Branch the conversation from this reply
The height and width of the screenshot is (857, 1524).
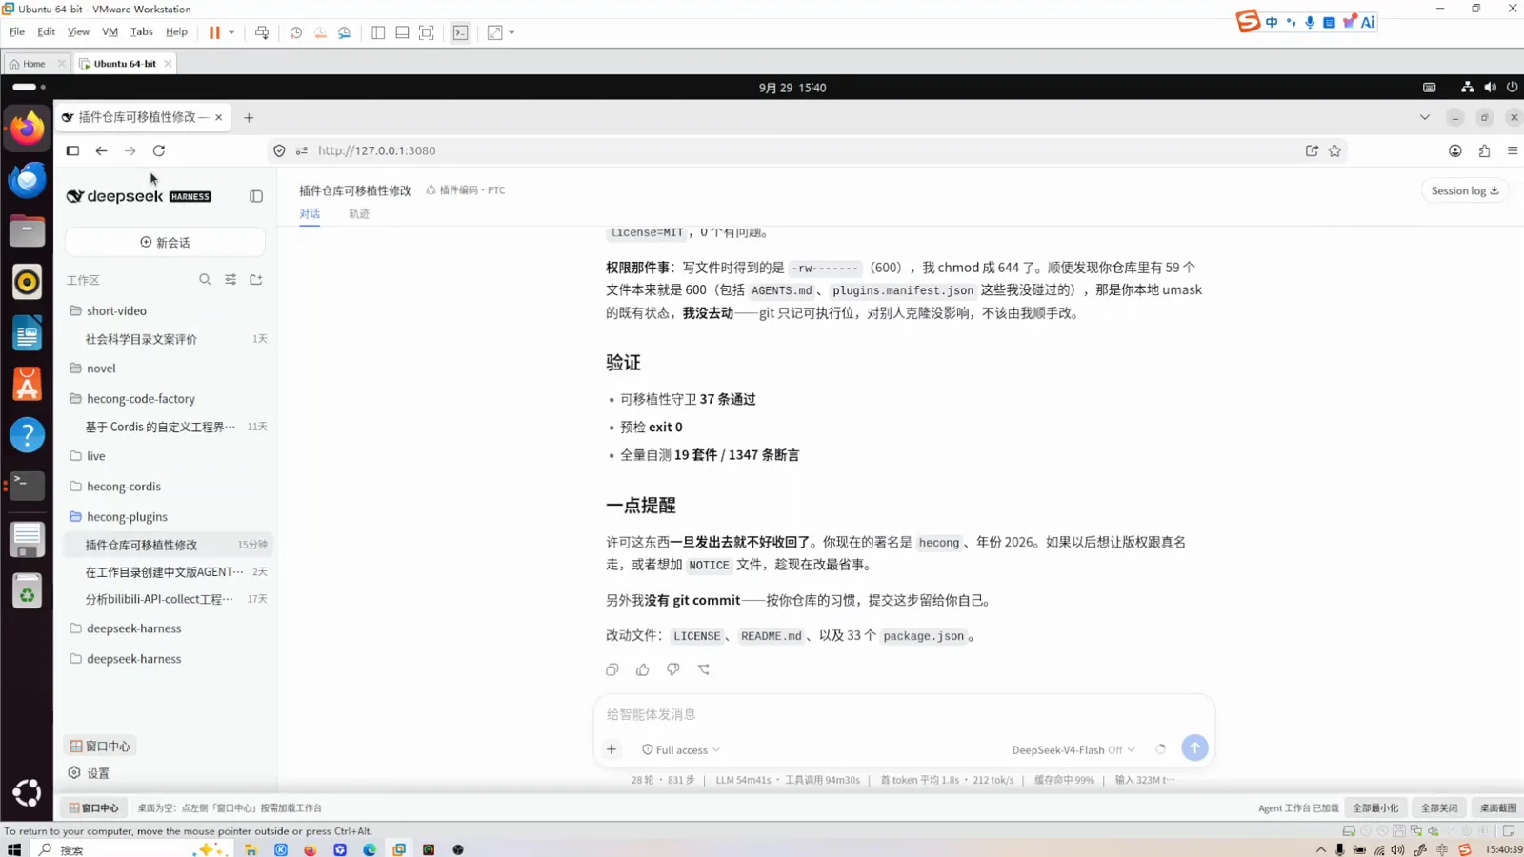pyautogui.click(x=704, y=669)
